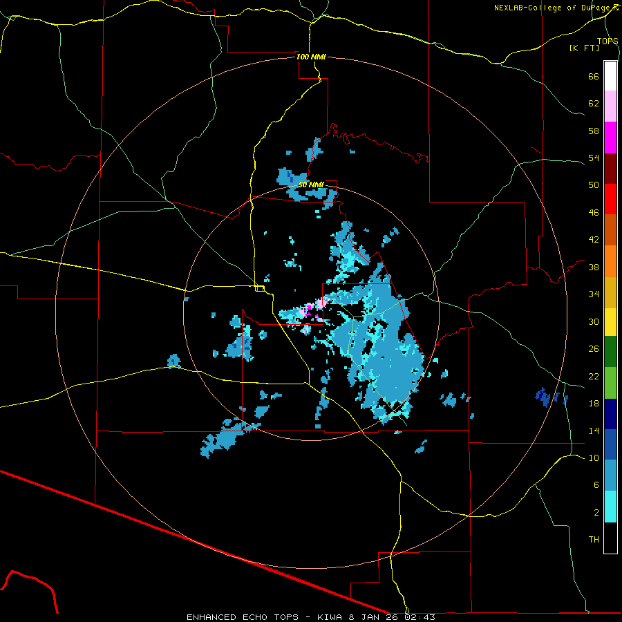
Task: Click the "KIWA" radar site identifier
Action: tap(330, 617)
